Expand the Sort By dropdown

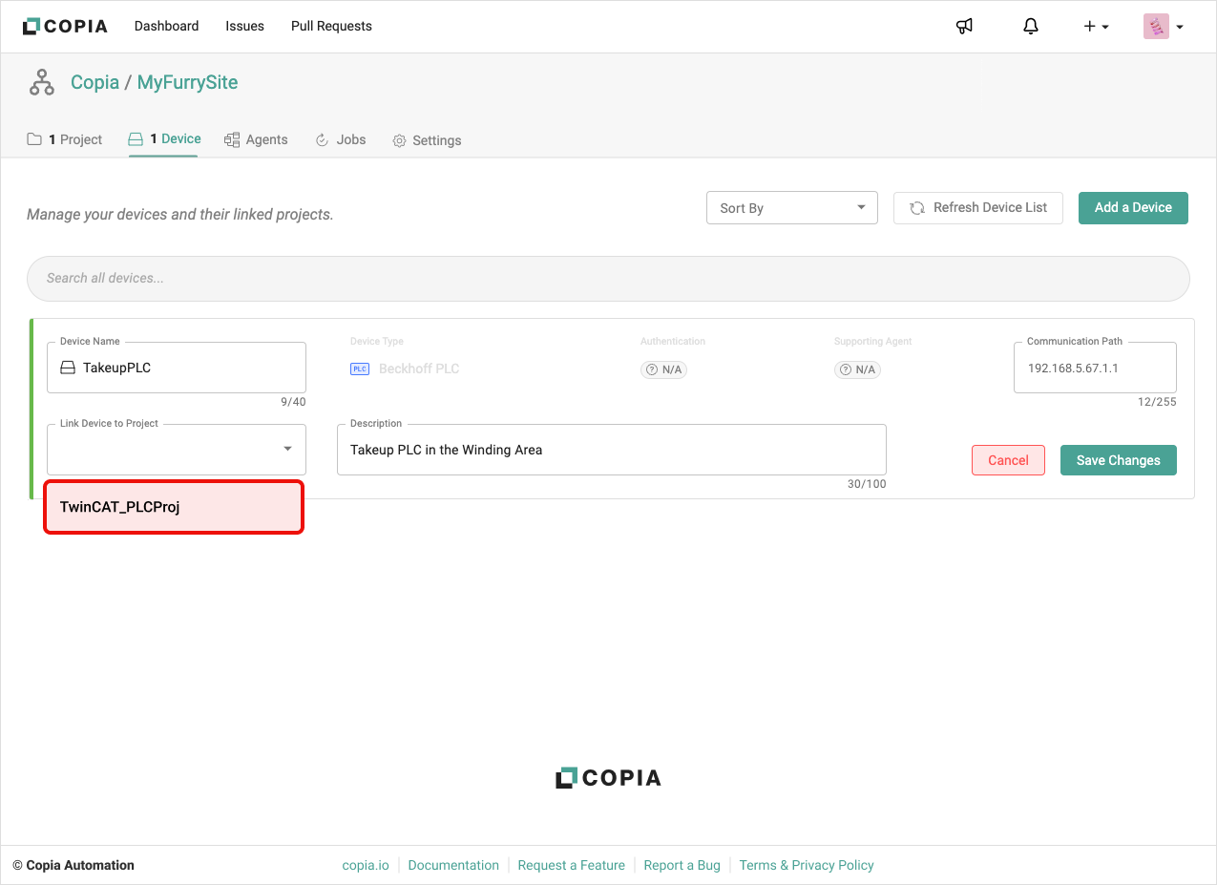pyautogui.click(x=791, y=208)
